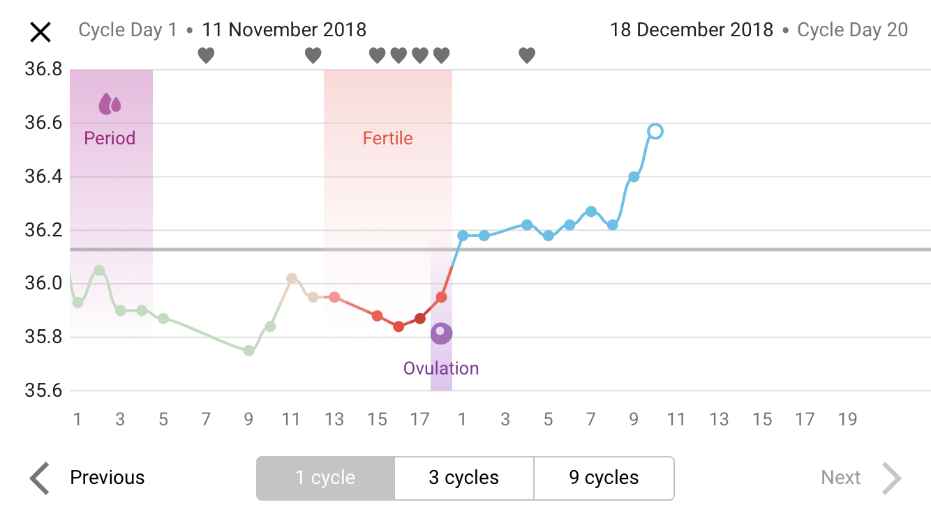The height and width of the screenshot is (523, 931).
Task: Tap the heart icon above day 12
Action: pyautogui.click(x=313, y=55)
